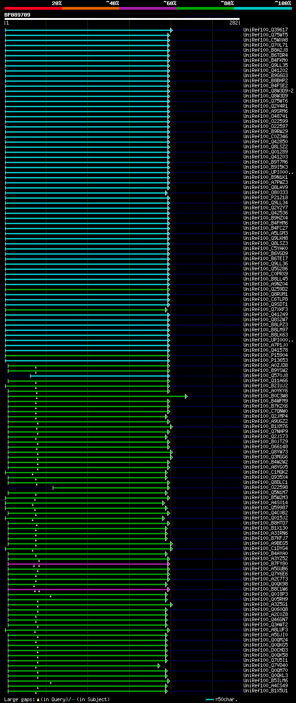Viewport: 296px width, 703px height.
Task: Select label UniRef100_O66148
Action: click(265, 447)
